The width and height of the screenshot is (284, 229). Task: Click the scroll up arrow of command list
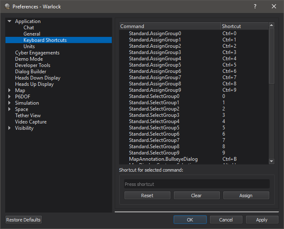click(x=271, y=25)
